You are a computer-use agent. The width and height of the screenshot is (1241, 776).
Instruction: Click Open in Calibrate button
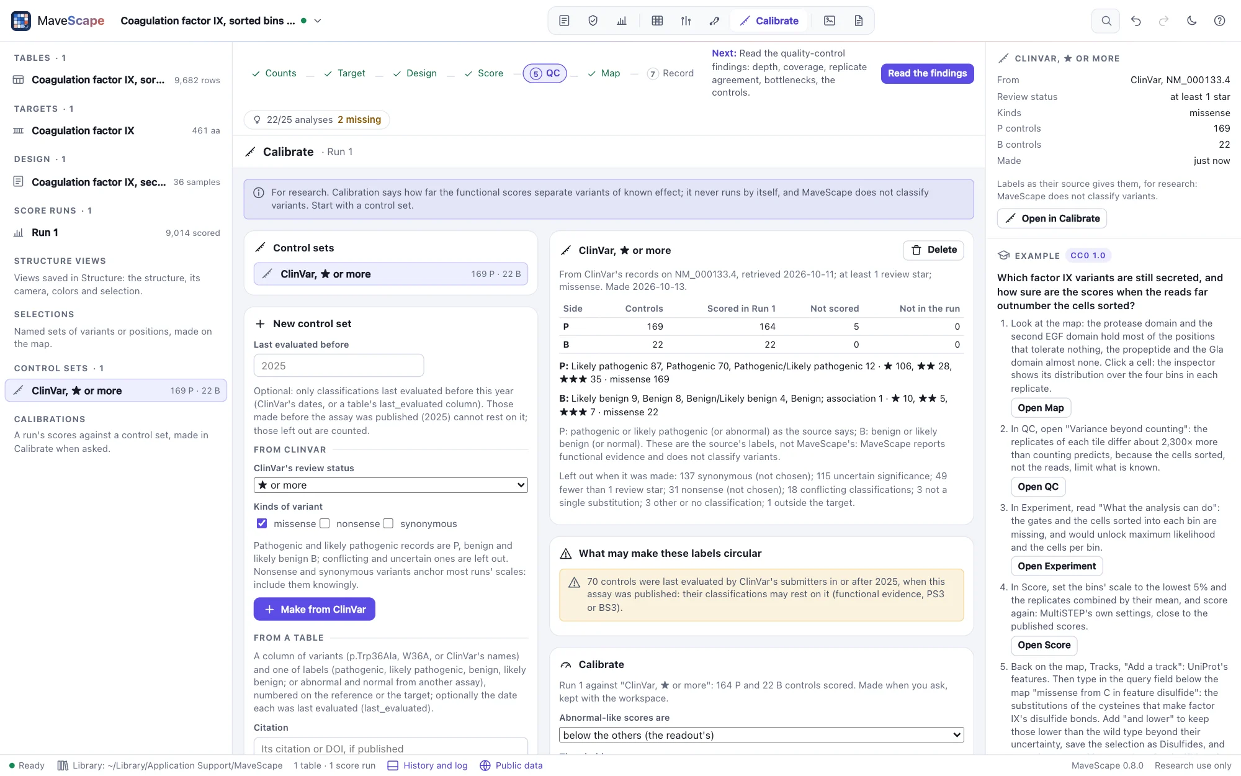point(1052,219)
